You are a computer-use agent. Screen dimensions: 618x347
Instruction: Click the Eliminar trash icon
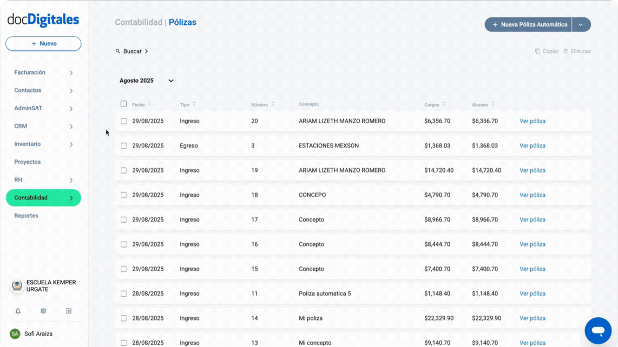[x=567, y=51]
